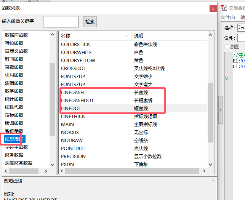Click 名称 field in formula editor

(241, 27)
